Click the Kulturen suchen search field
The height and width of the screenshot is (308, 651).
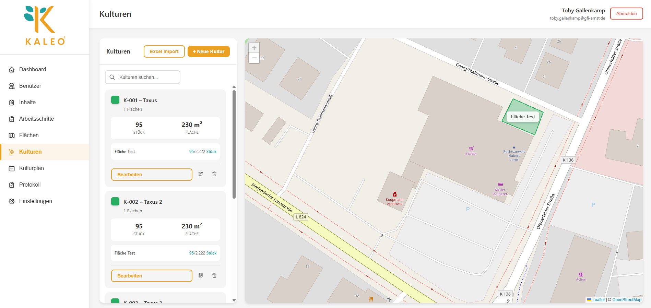coord(143,77)
